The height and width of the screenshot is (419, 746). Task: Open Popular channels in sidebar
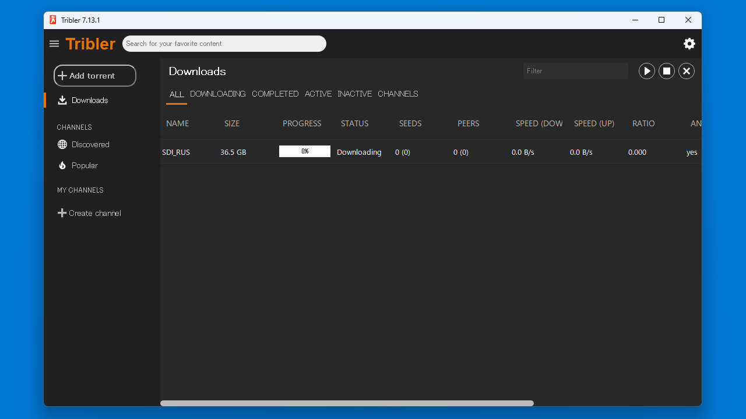(x=85, y=165)
